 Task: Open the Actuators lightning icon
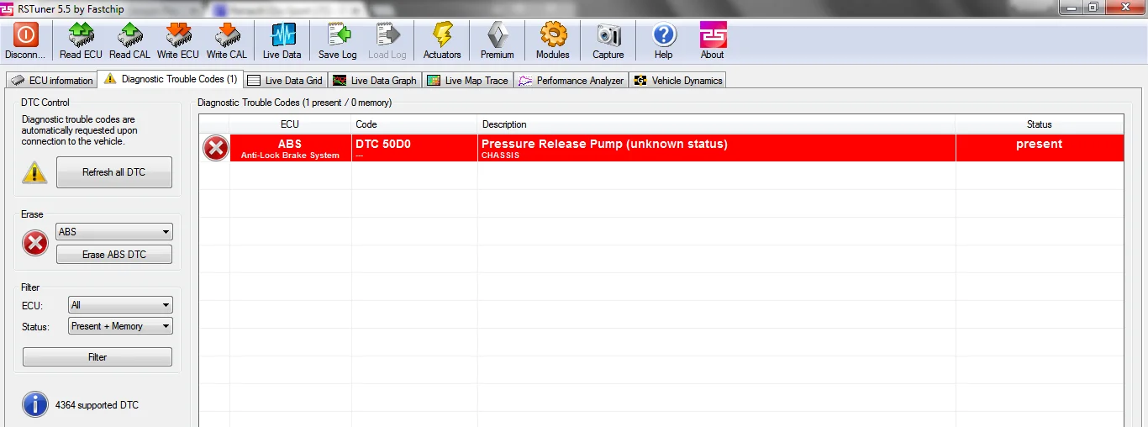pos(442,34)
